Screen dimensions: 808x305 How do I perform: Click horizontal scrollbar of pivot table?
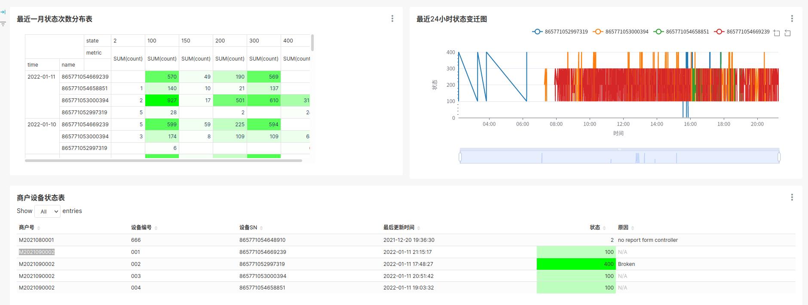pos(163,161)
